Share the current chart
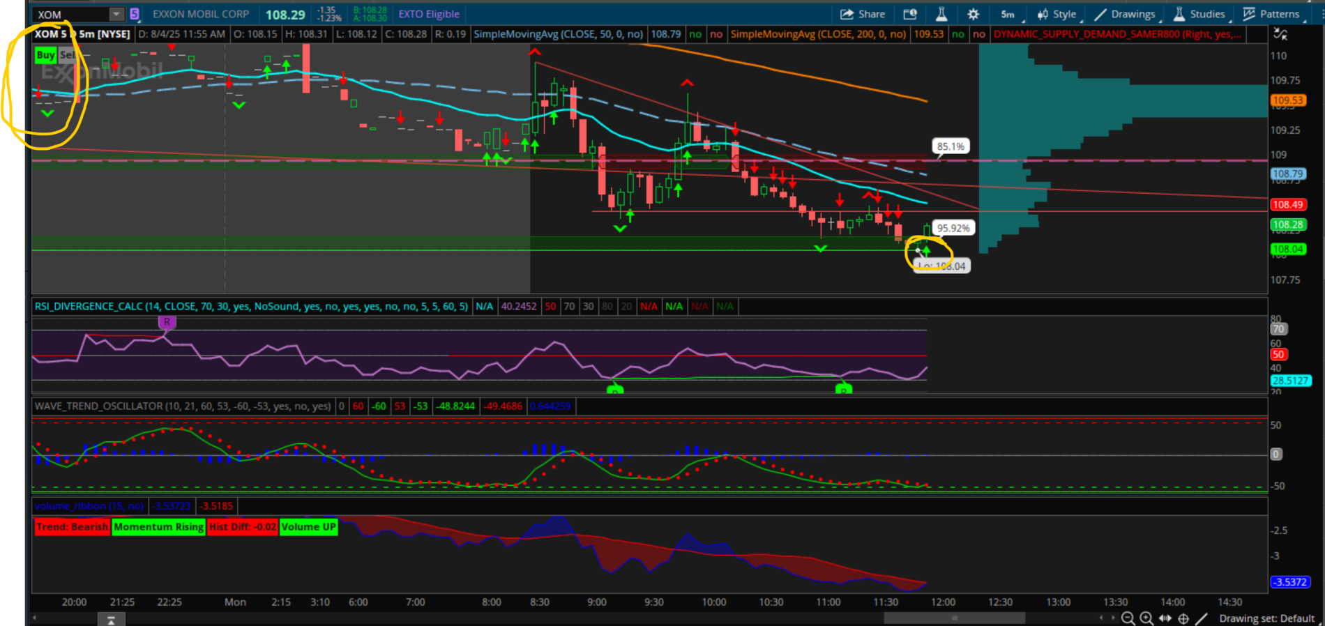This screenshot has width=1325, height=626. pos(863,14)
